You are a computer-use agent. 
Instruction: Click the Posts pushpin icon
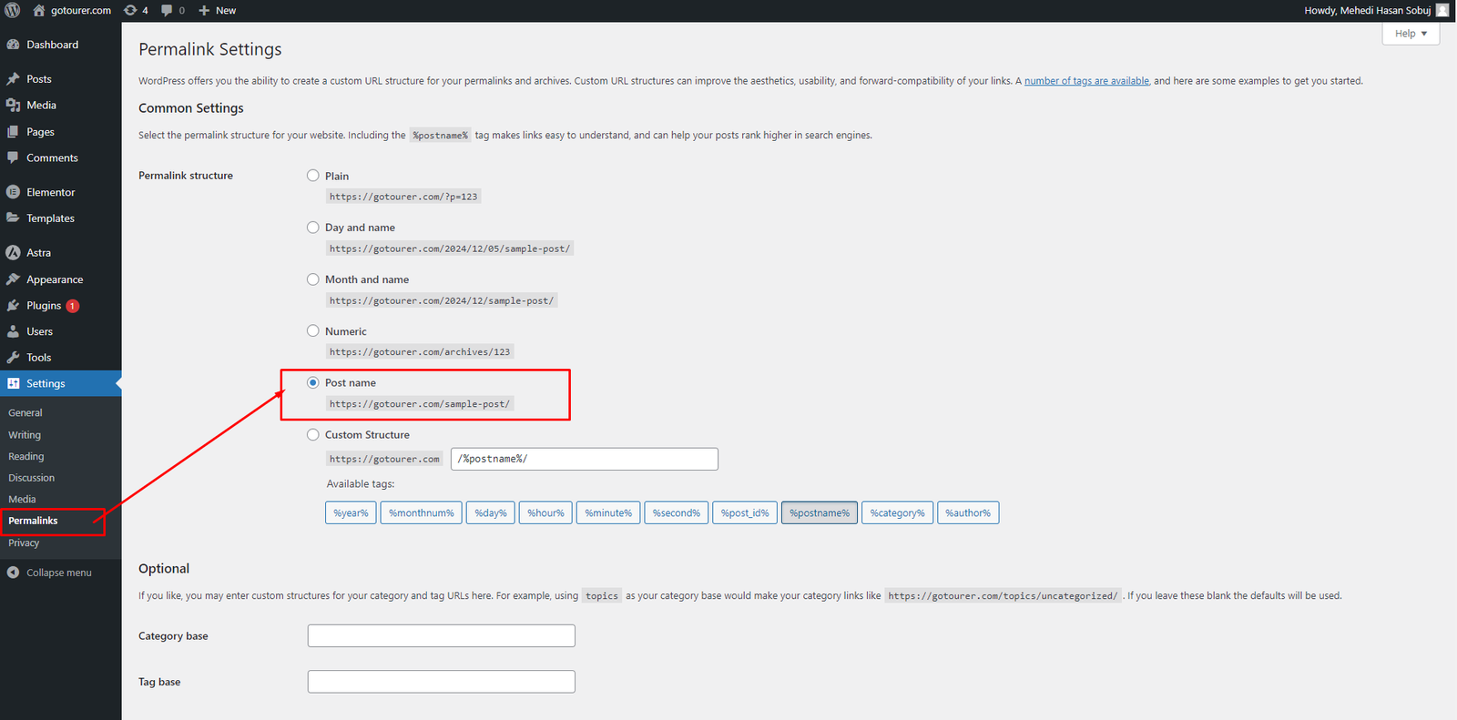pyautogui.click(x=13, y=79)
